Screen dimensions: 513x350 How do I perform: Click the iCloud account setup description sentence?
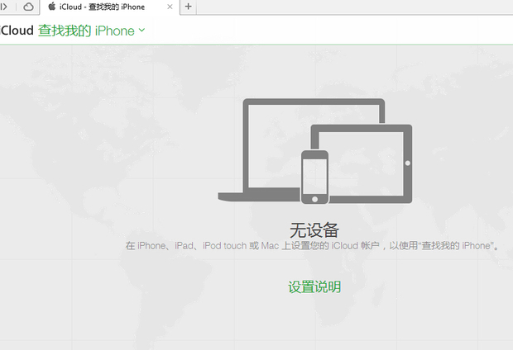tap(313, 245)
